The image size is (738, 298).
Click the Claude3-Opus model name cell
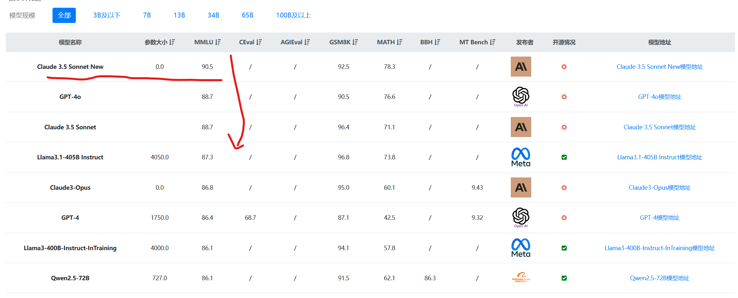[70, 187]
